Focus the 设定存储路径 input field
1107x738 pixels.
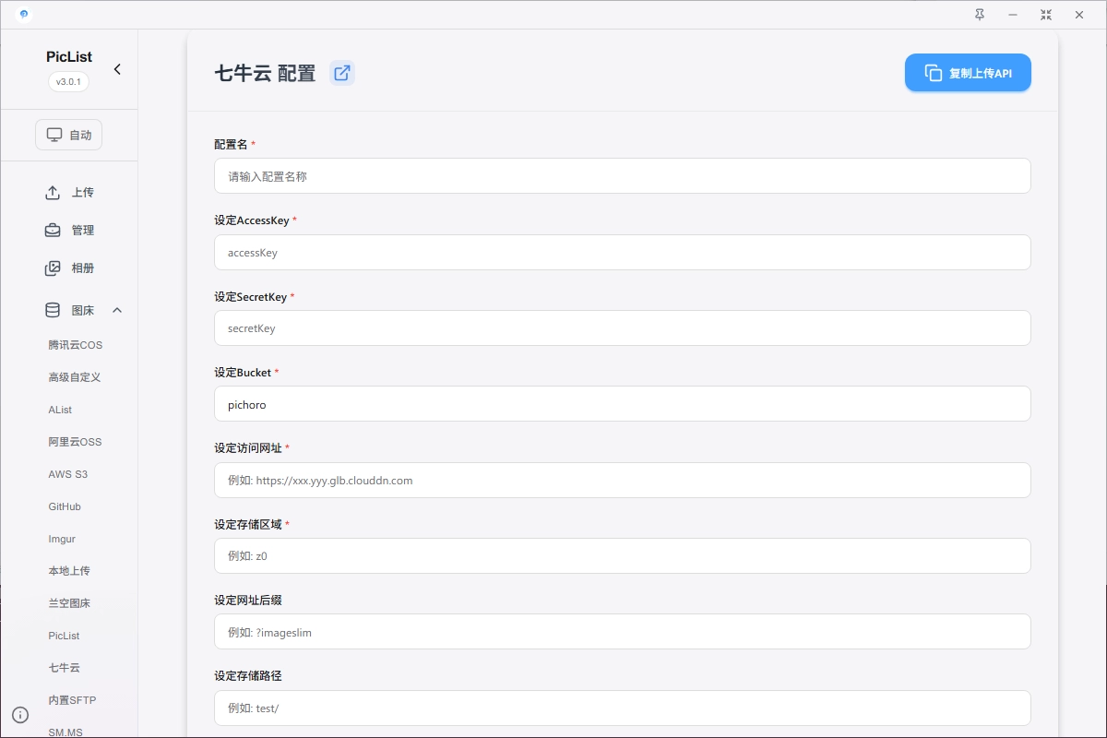[x=623, y=708]
